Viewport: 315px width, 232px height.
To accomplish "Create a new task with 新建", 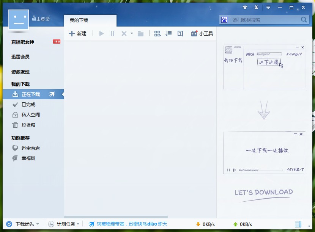I will [x=78, y=33].
